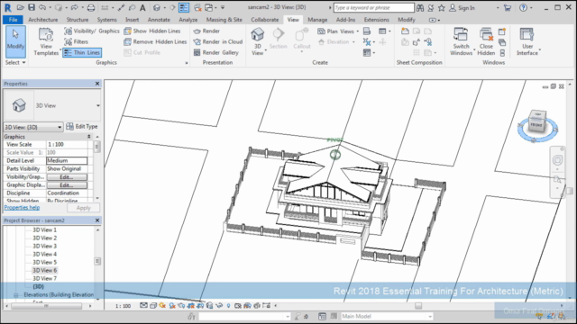The height and width of the screenshot is (324, 577).
Task: Click Close Hidden windows button in ribbon
Action: (486, 41)
